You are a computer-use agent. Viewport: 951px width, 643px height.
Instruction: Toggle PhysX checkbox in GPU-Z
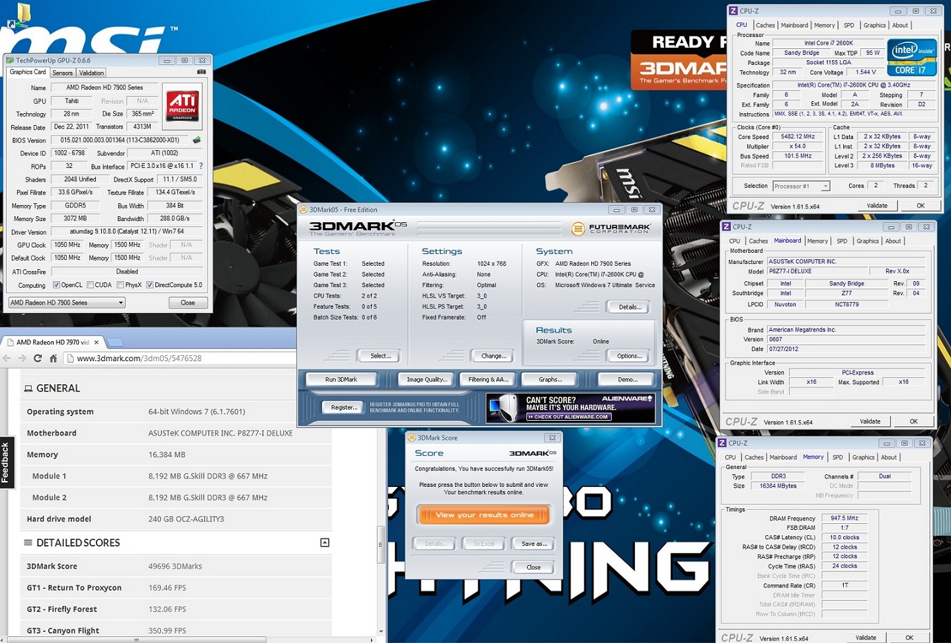tap(120, 285)
